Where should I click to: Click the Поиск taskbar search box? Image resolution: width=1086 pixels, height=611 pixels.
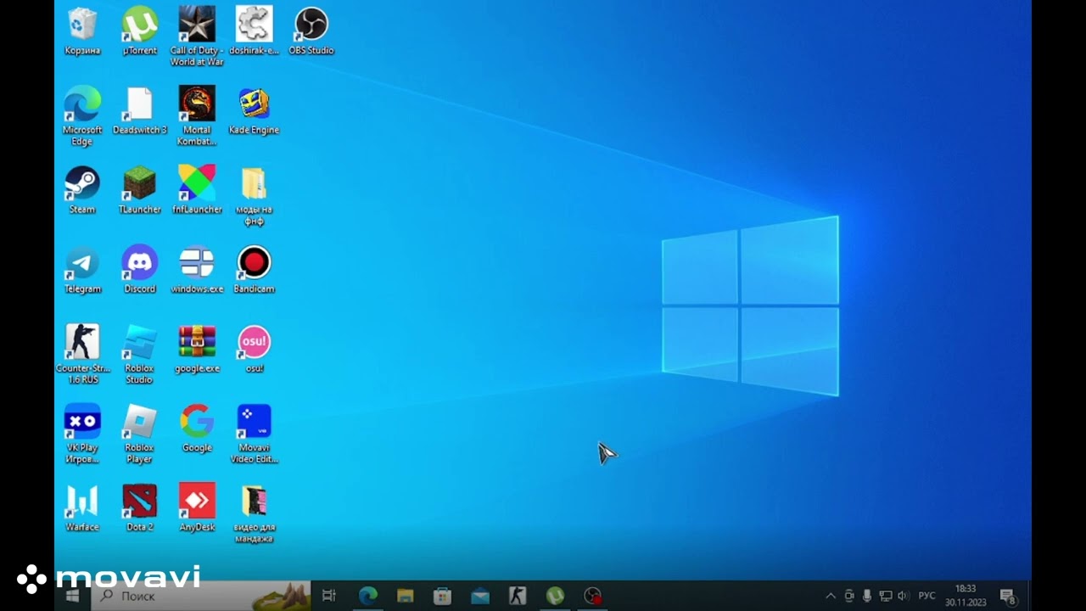coord(202,596)
